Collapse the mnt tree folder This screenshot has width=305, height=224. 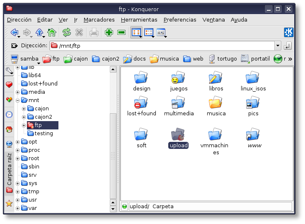(18, 100)
